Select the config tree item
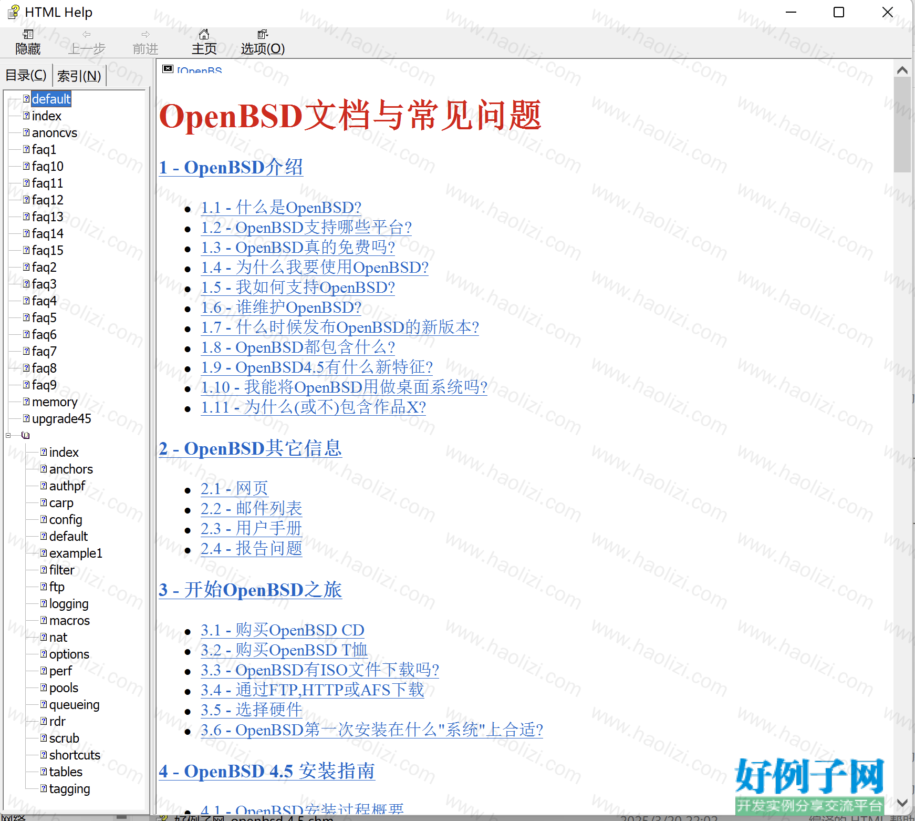This screenshot has height=821, width=915. [x=66, y=519]
